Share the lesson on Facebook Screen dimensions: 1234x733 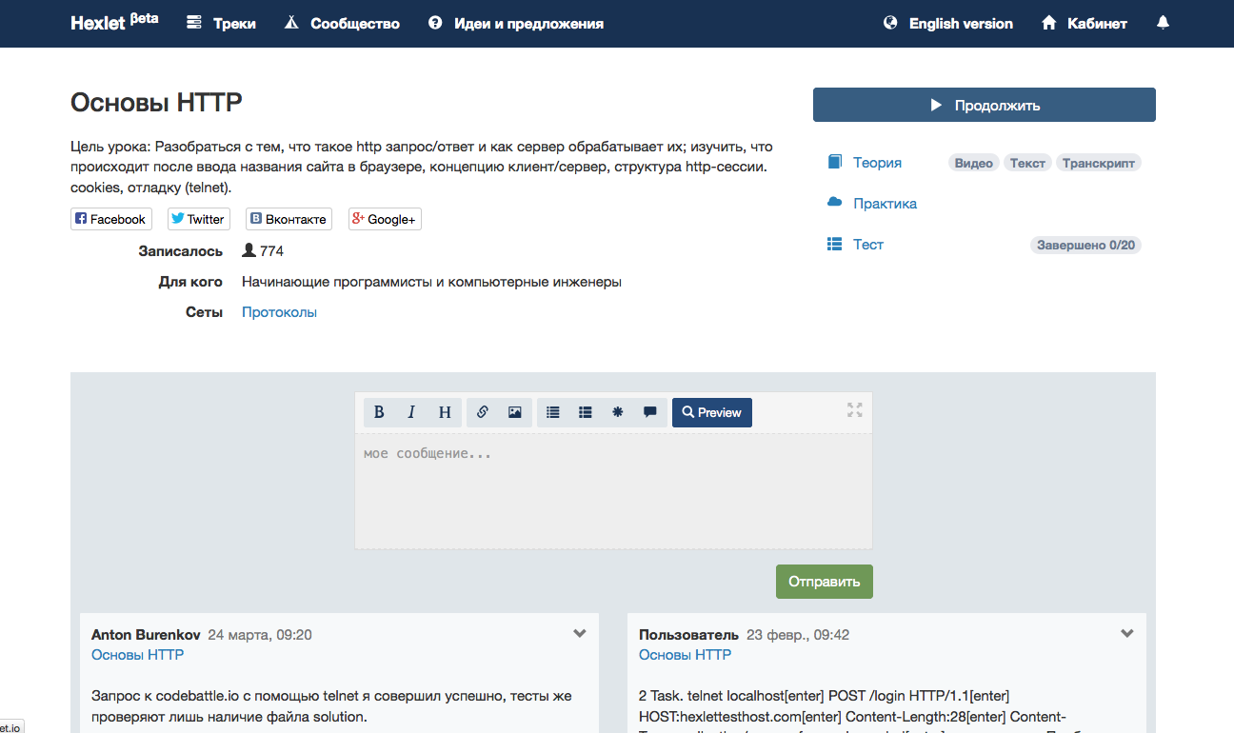110,218
